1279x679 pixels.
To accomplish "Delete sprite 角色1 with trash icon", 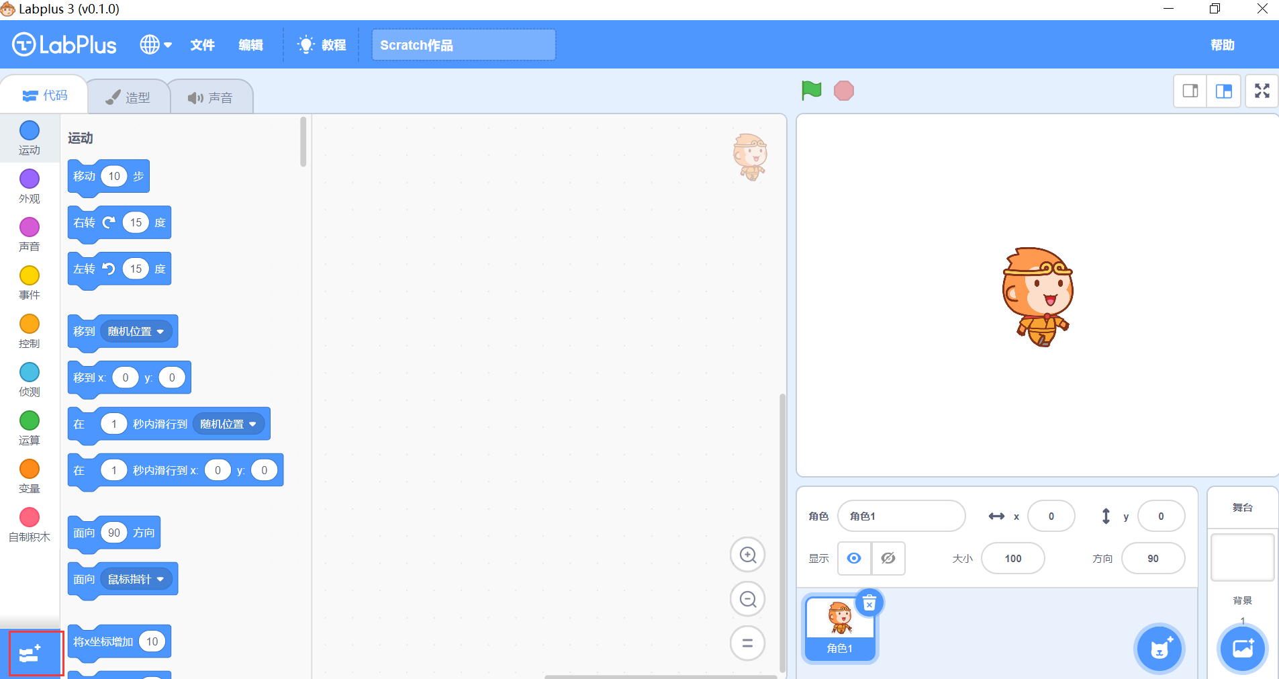I will [x=869, y=603].
